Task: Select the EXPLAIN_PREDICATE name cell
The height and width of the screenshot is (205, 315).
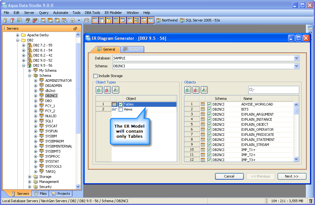Action: [x=267, y=135]
